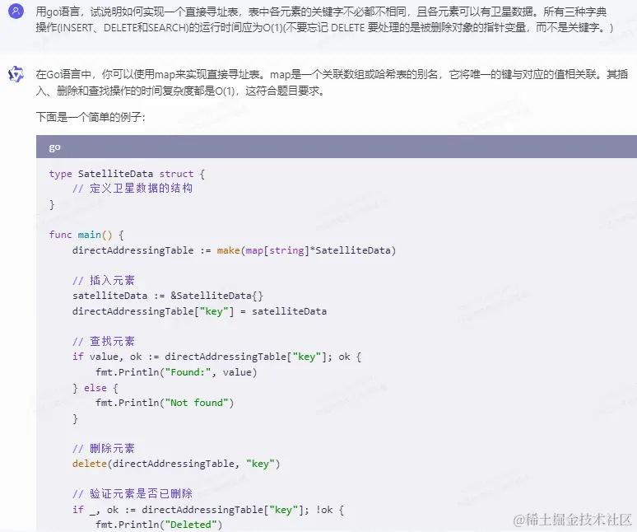Click the line assigning directAddressingTable["key"] = satelliteData
The image size is (637, 532).
coord(199,311)
